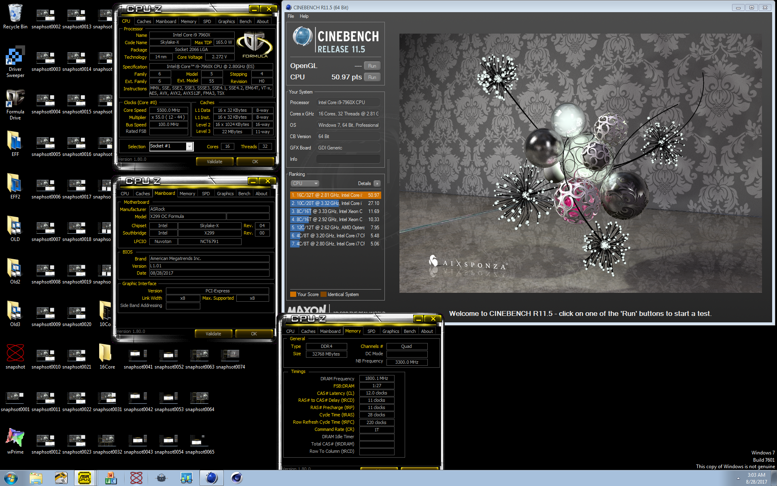This screenshot has height=486, width=777.
Task: Select ranking row 12C/12T AMD Opteron
Action: (x=335, y=228)
